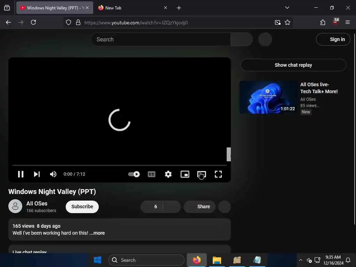Viewport: 356px width, 267px height.
Task: Expand description with ...more
Action: tap(97, 233)
